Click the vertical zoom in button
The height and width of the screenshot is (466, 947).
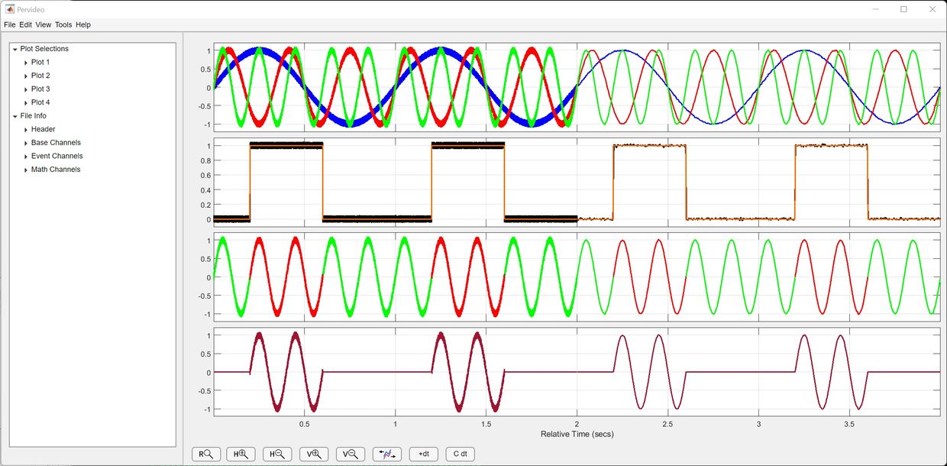click(314, 454)
